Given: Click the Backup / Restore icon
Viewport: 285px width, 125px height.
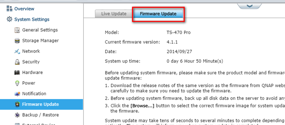Looking at the screenshot, I should (x=17, y=115).
